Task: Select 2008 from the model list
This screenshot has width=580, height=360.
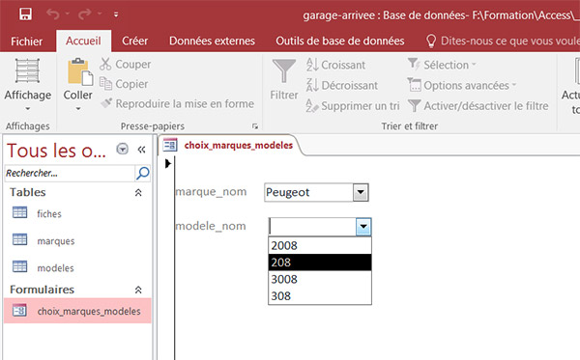Action: 320,245
